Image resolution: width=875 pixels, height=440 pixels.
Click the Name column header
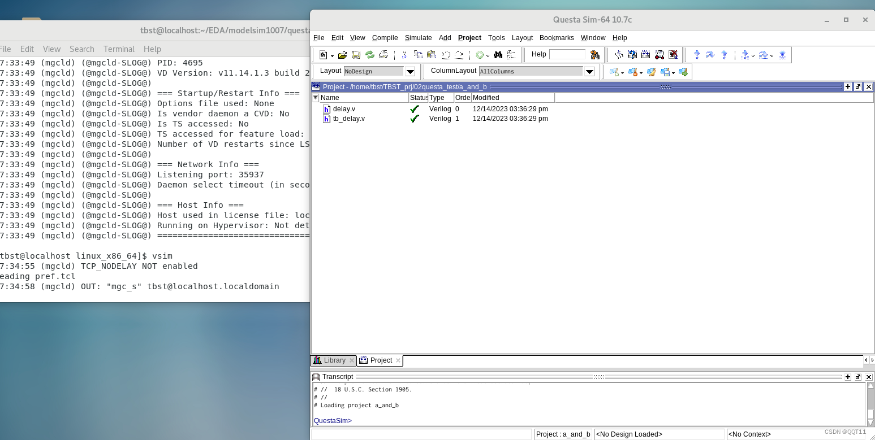[364, 98]
